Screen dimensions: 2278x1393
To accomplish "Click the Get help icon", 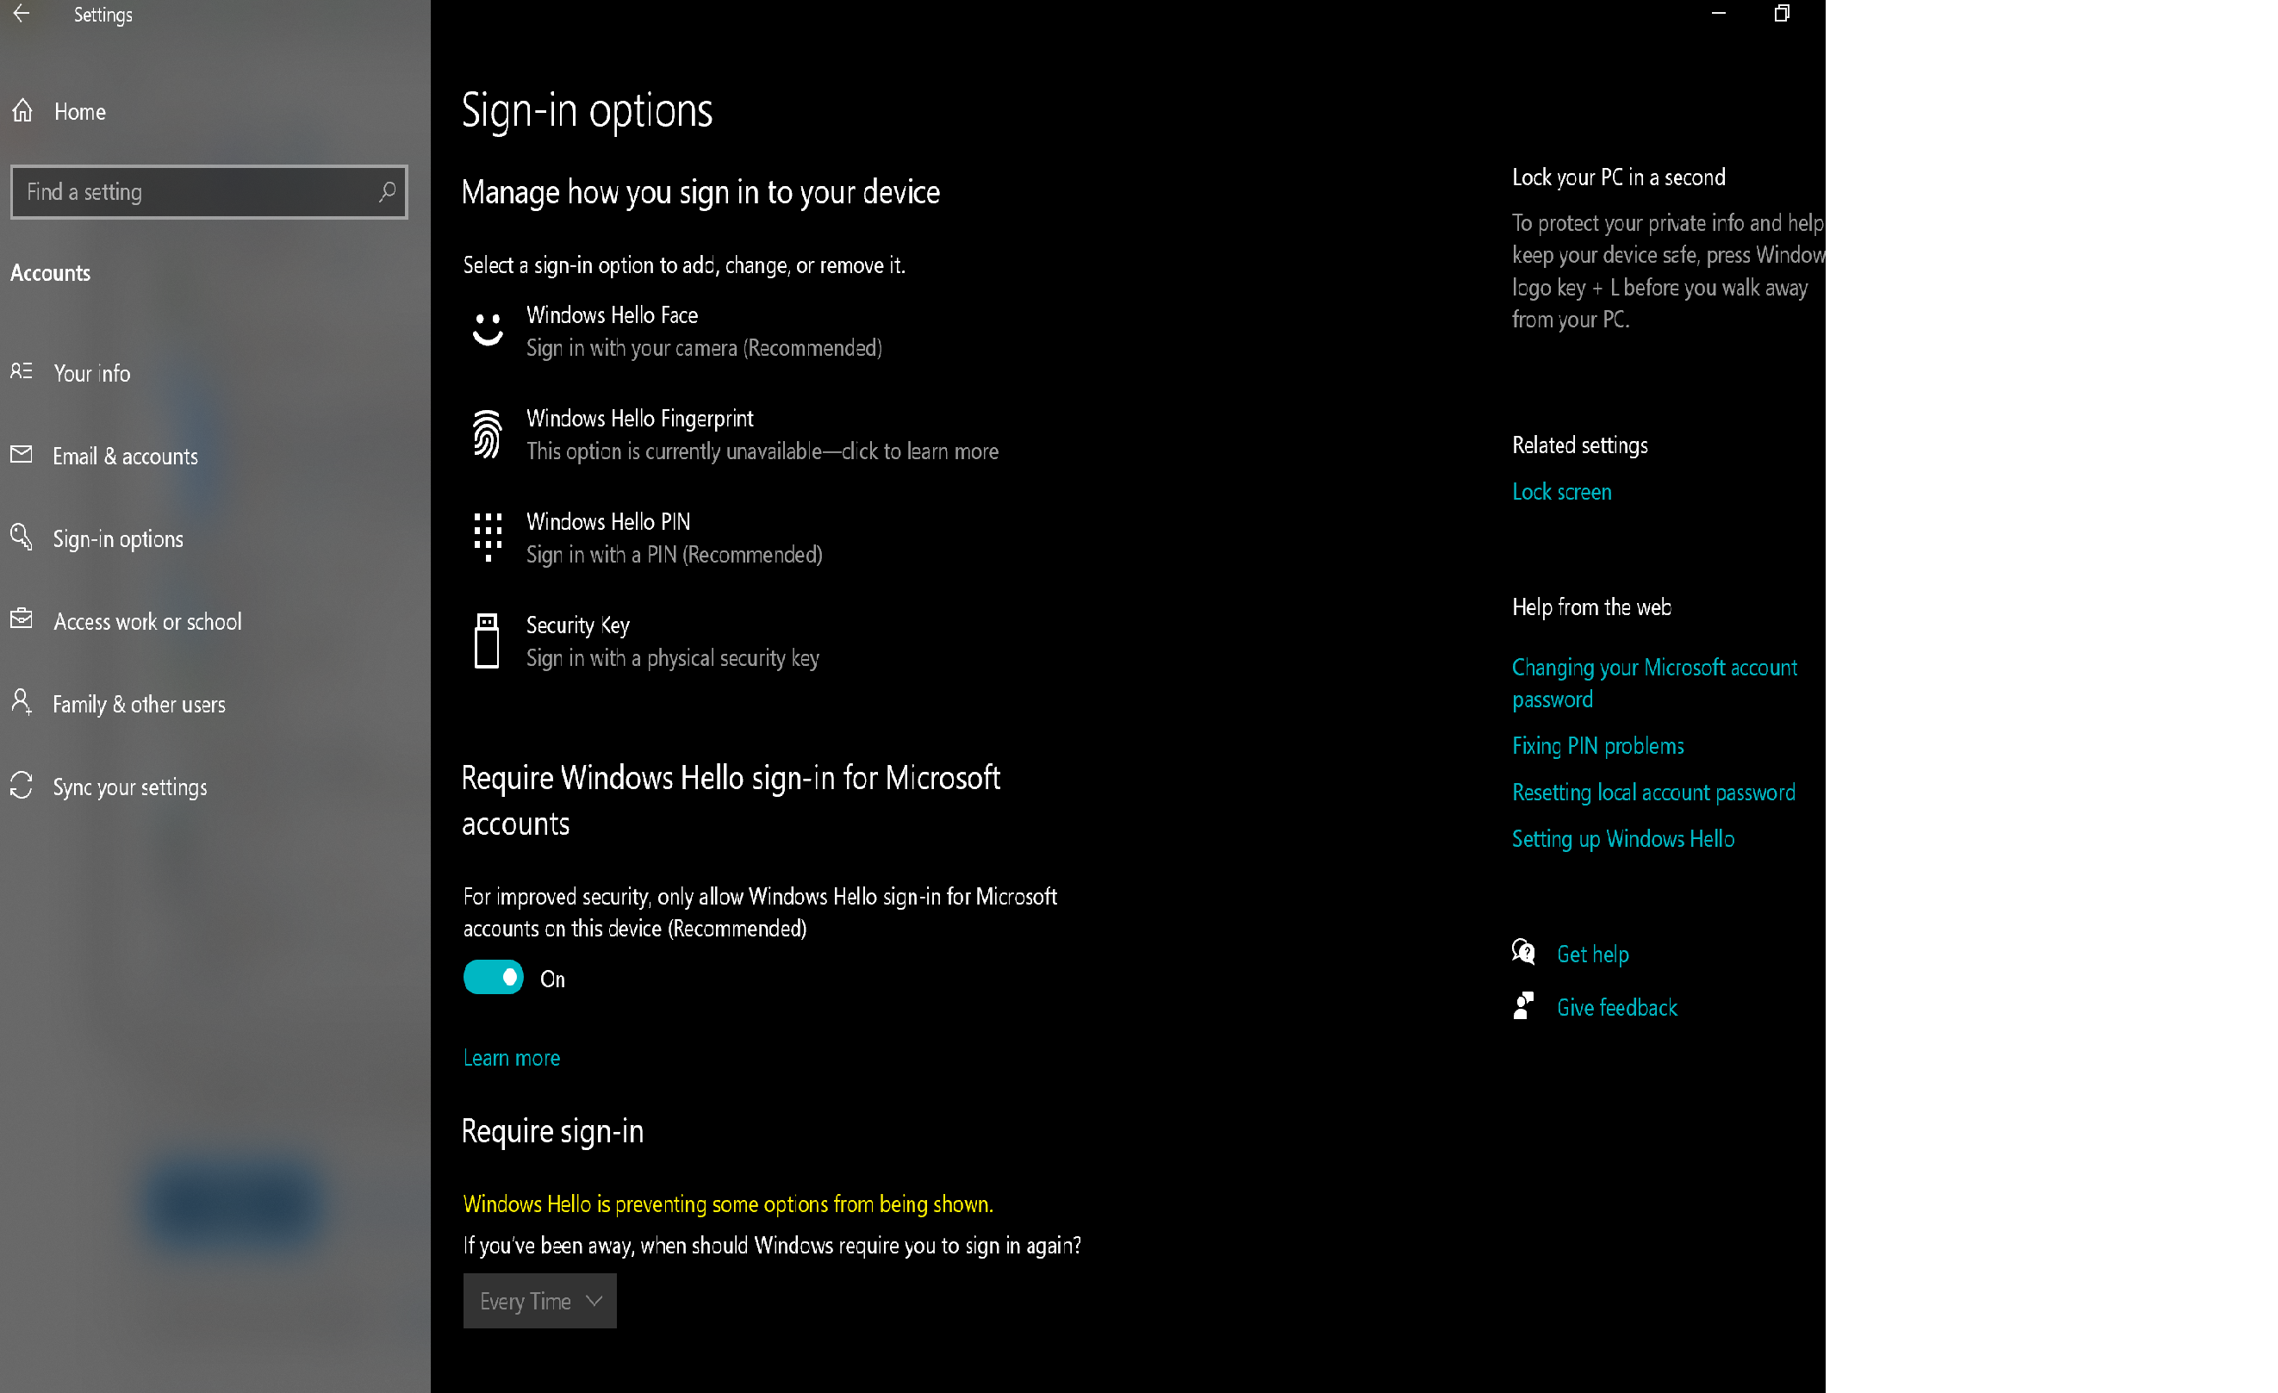I will (x=1522, y=951).
